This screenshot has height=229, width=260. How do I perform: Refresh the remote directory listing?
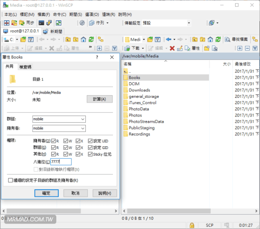(x=218, y=39)
